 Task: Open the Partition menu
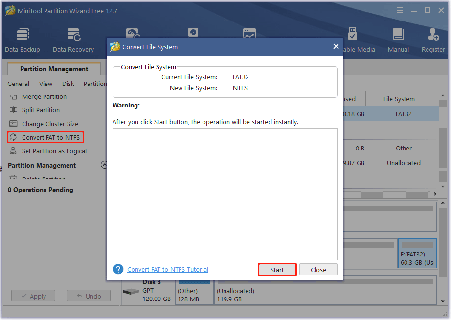95,84
